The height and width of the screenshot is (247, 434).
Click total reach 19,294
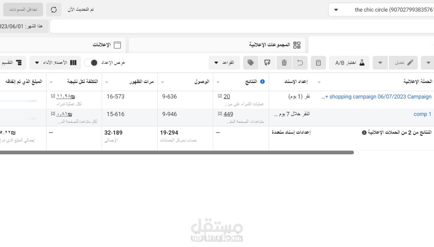(169, 133)
